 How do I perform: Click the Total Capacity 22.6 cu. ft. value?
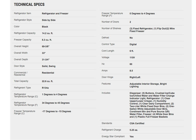[x=48, y=81]
